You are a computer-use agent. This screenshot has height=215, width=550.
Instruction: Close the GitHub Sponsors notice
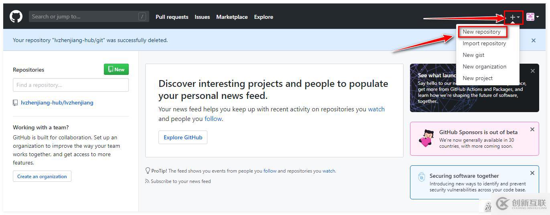(532, 129)
